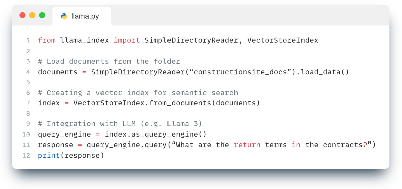Select the llama.py tab

pos(82,16)
